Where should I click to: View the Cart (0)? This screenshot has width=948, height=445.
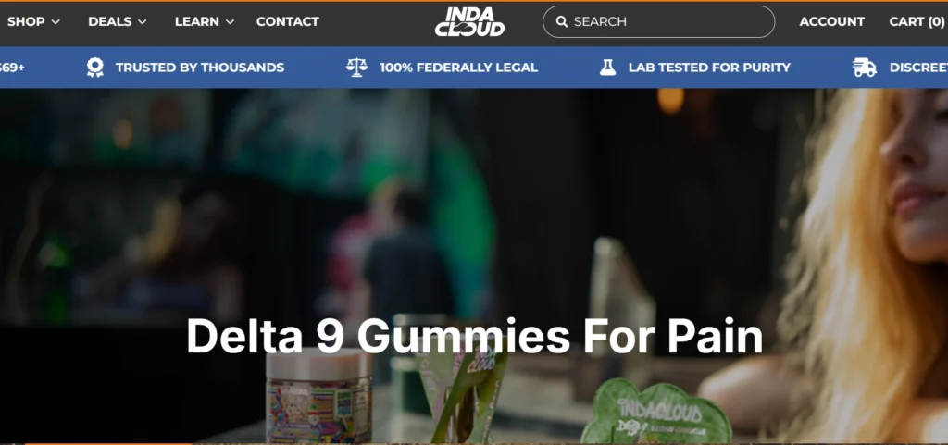917,21
